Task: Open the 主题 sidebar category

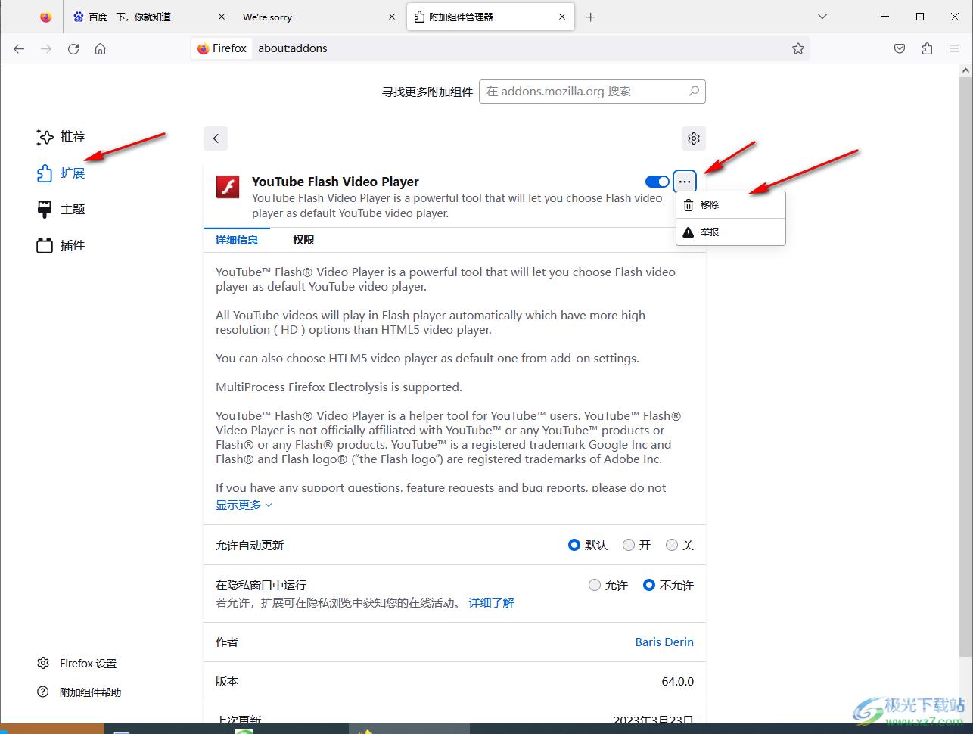Action: coord(61,210)
